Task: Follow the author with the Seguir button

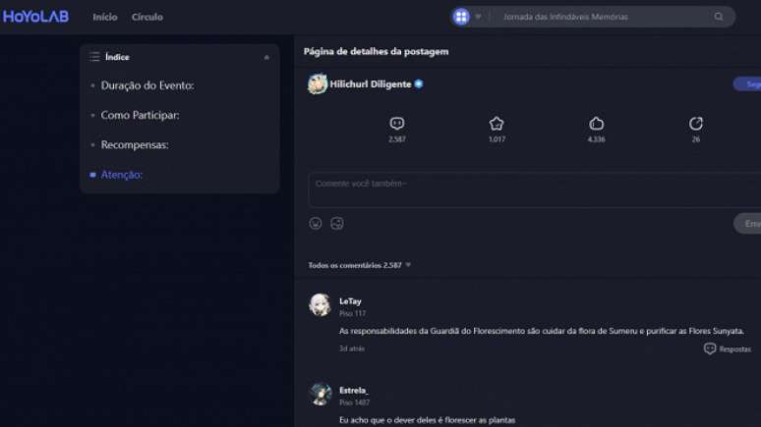Action: [747, 84]
